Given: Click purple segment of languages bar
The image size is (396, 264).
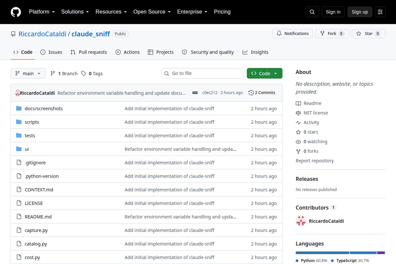Looking at the screenshot, I should pyautogui.click(x=381, y=253).
